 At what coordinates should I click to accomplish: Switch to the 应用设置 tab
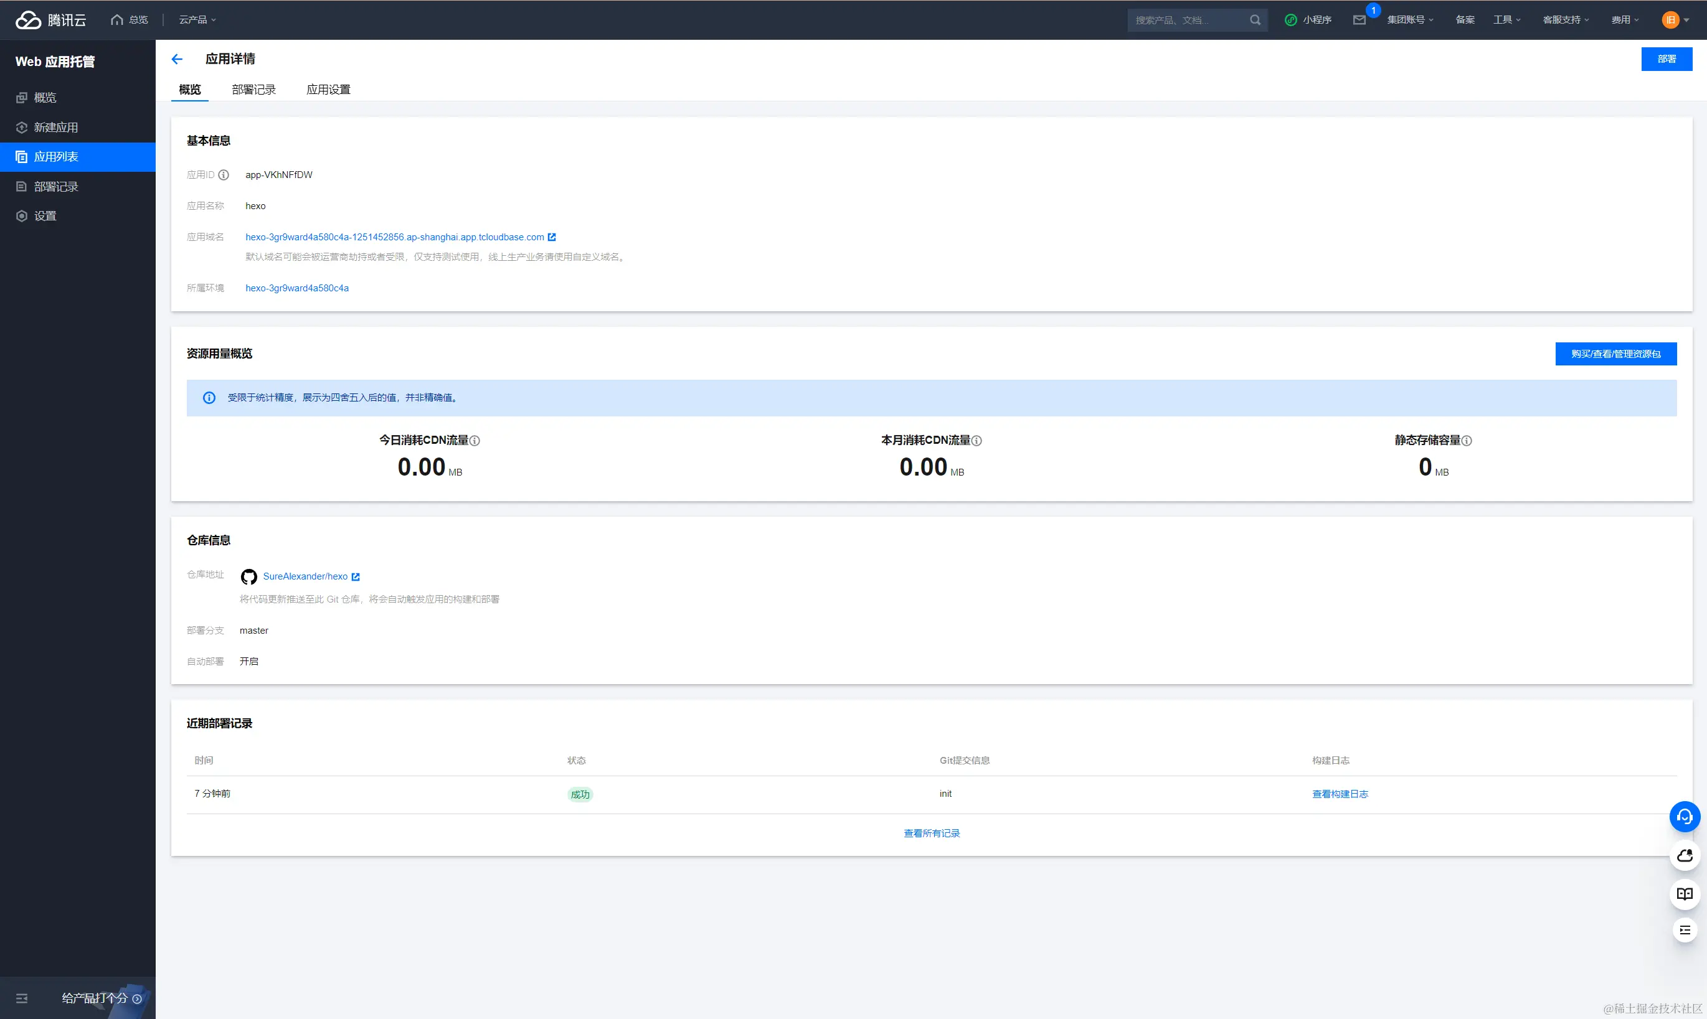click(x=328, y=90)
